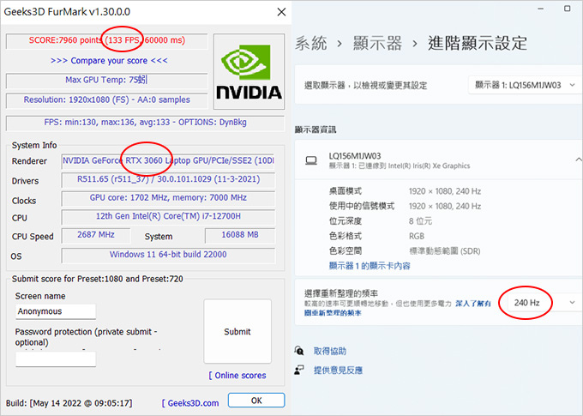Click the 桌面模式 1920 × 1080, 240 Hz value
The width and height of the screenshot is (583, 416).
click(x=445, y=191)
